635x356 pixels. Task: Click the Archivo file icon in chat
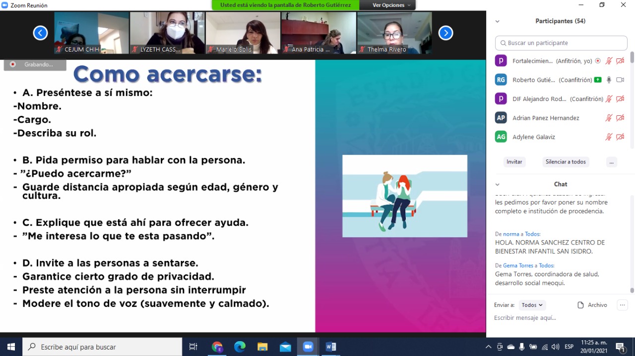click(580, 305)
